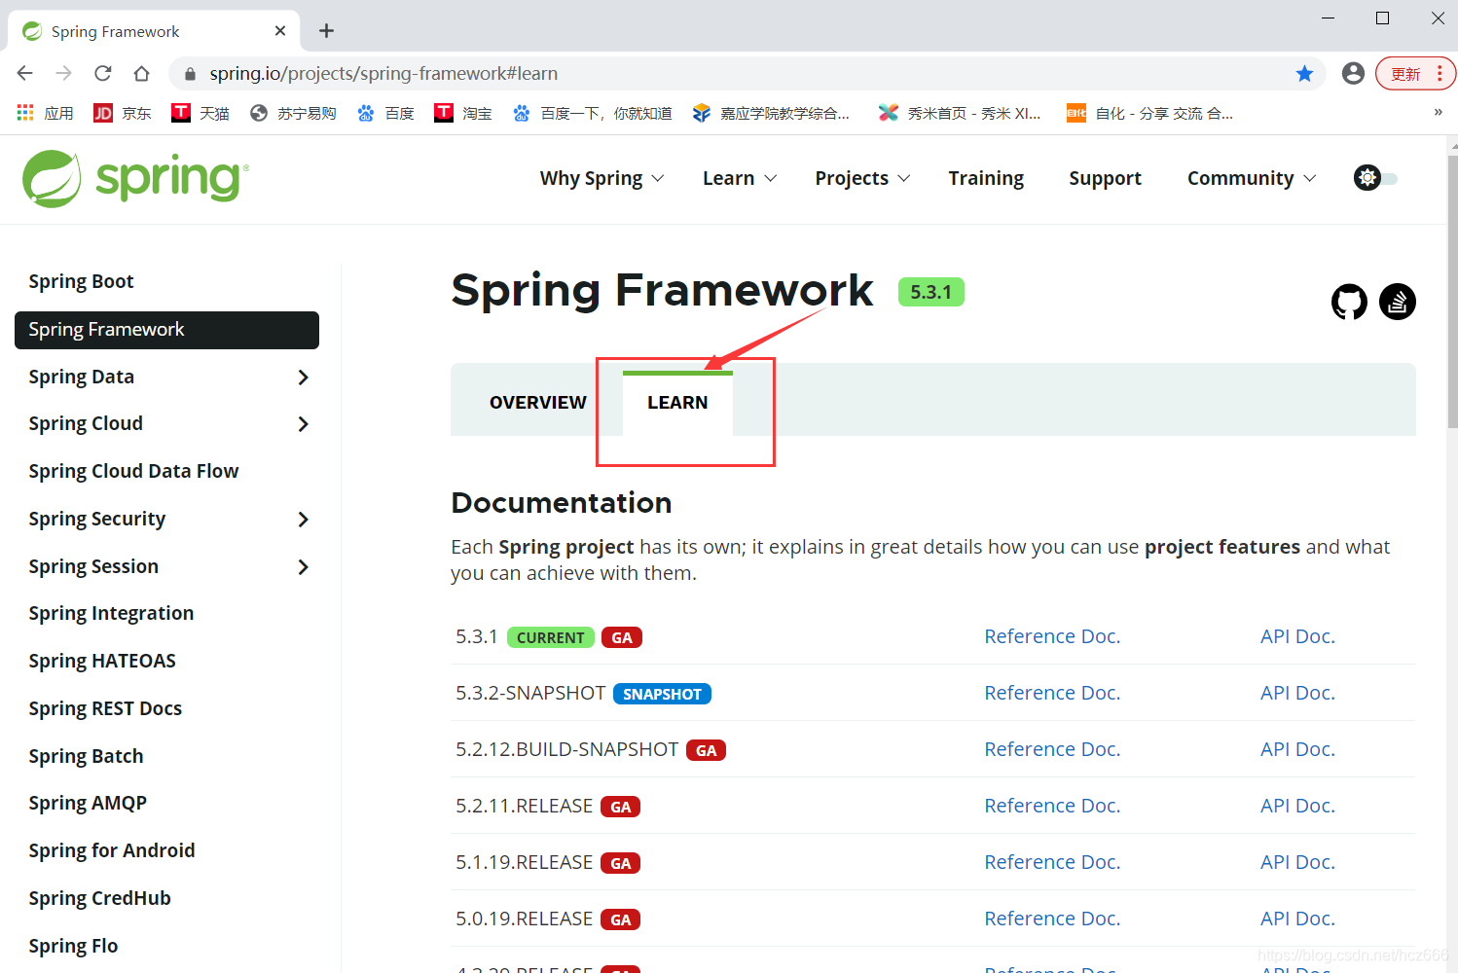Expand Spring Security chevron in sidebar

pyautogui.click(x=303, y=520)
